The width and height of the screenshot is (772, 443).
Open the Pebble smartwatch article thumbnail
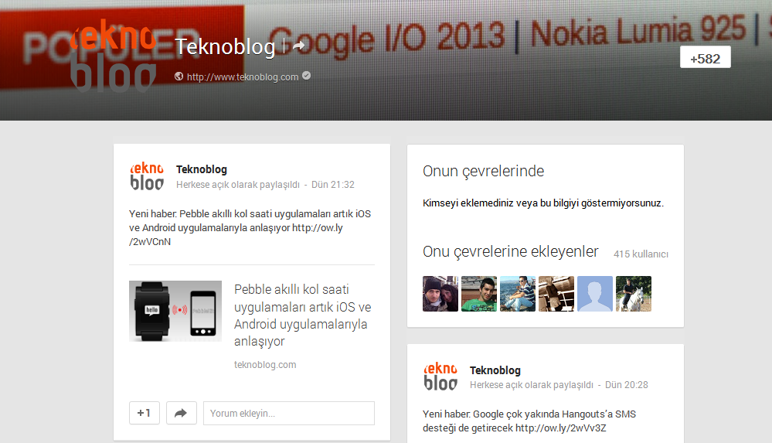tap(175, 311)
